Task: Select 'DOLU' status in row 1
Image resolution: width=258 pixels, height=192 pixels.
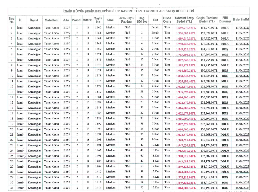Action: coord(225,28)
